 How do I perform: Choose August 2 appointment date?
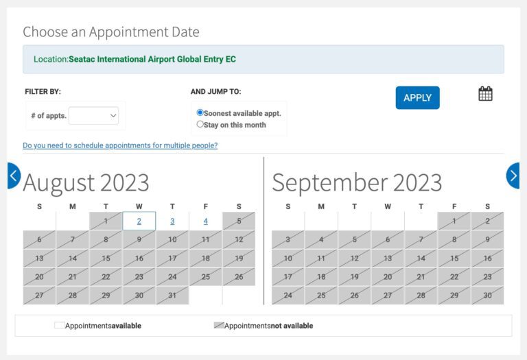(139, 221)
